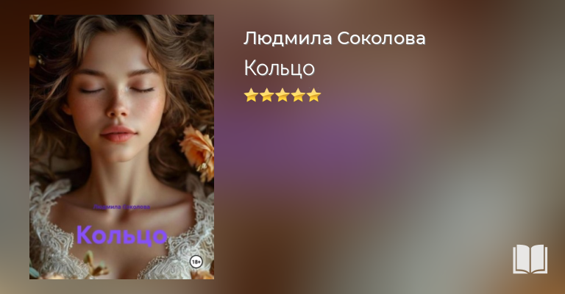Click small purple author name on cover

122,207
